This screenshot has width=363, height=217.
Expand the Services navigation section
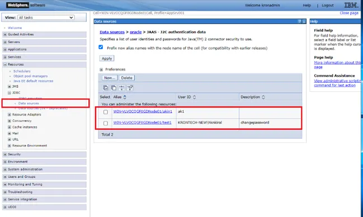tap(5, 57)
